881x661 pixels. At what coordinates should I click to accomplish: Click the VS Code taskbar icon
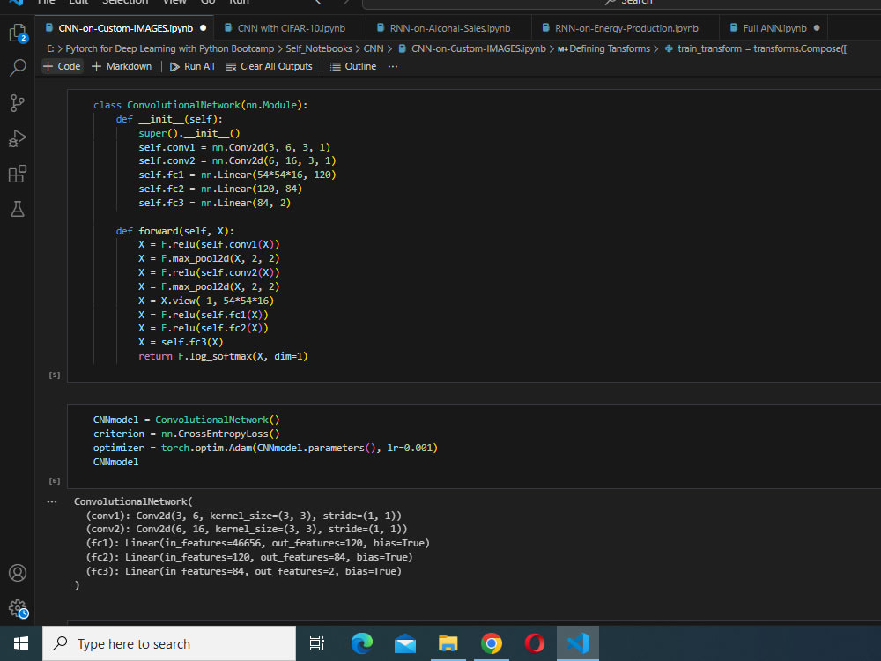pyautogui.click(x=578, y=643)
